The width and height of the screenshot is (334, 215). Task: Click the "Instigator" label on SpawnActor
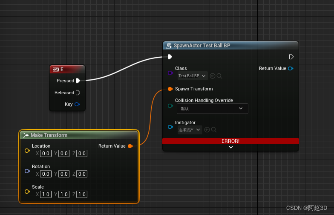[x=185, y=123]
